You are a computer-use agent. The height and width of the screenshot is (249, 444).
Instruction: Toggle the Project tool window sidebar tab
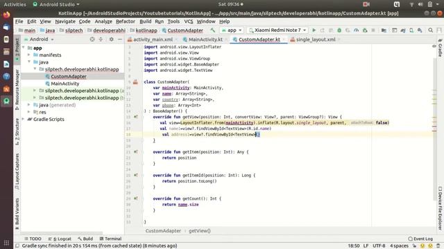tap(17, 50)
